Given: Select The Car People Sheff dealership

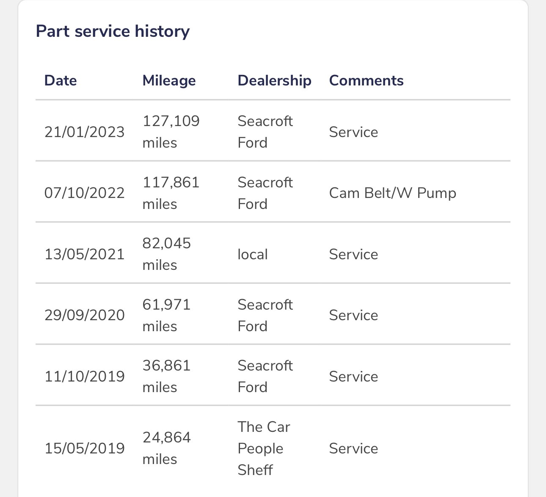Looking at the screenshot, I should click(264, 448).
